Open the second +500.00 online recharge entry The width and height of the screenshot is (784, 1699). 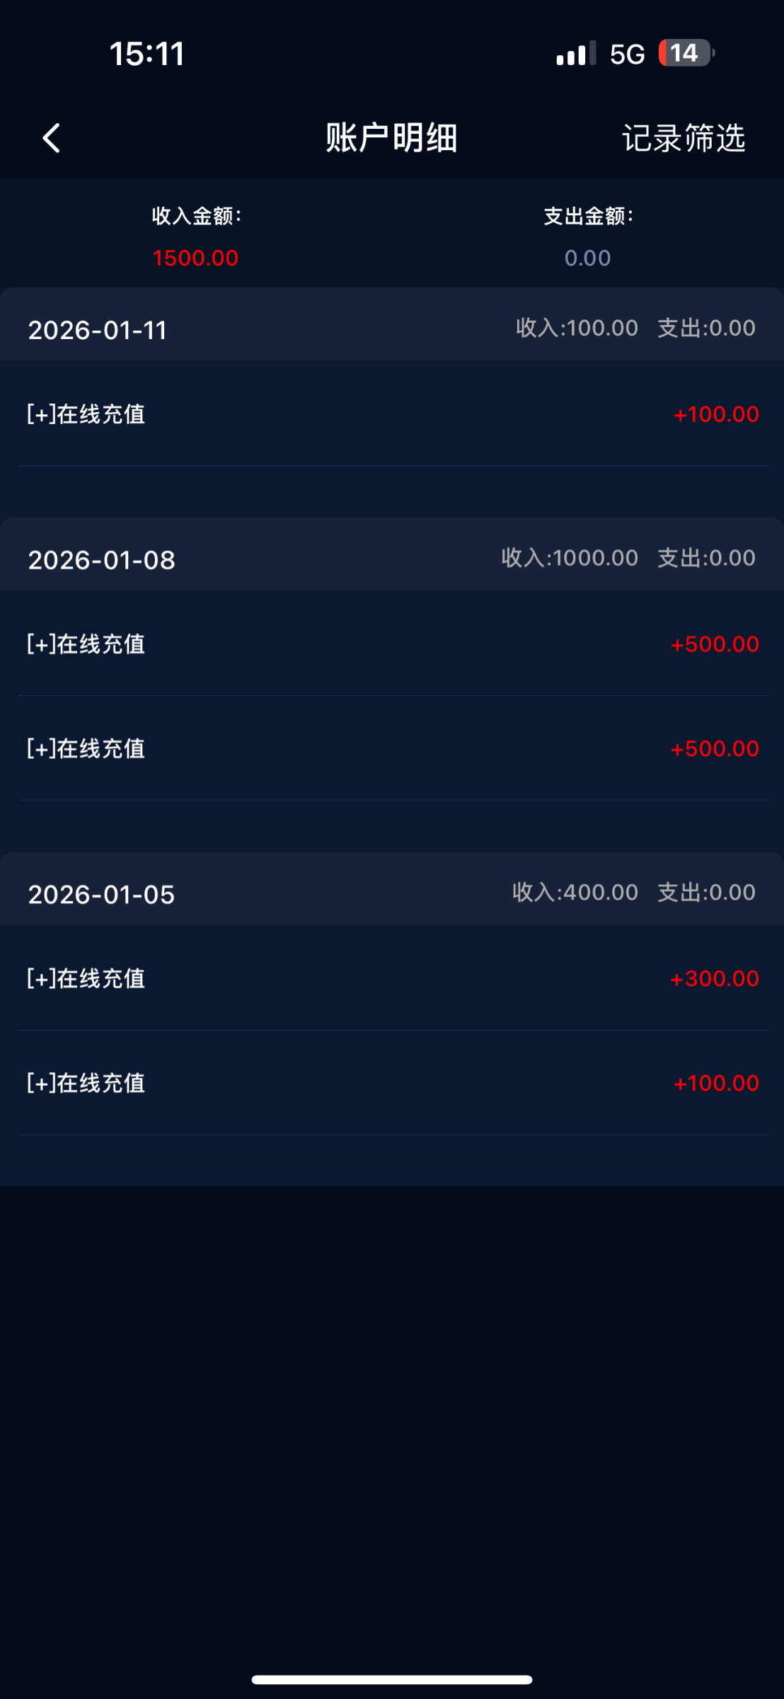click(x=392, y=748)
